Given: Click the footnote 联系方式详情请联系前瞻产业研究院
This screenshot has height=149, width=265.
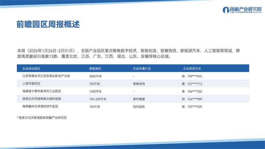Looking at the screenshot, I should (42, 118).
